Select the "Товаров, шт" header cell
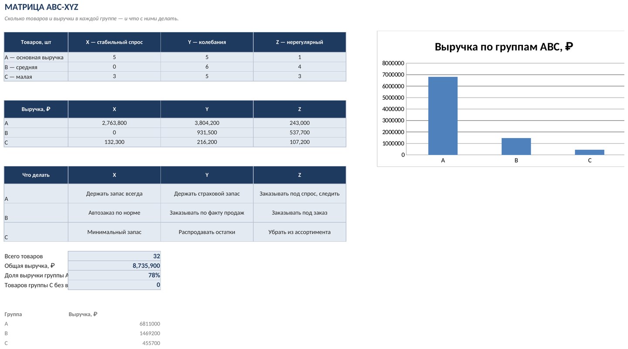The width and height of the screenshot is (628, 349). click(x=36, y=42)
